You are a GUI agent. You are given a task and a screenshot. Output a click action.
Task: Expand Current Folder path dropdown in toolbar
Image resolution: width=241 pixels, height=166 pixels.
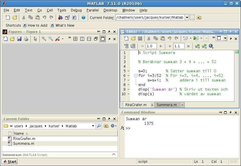[x=187, y=17]
